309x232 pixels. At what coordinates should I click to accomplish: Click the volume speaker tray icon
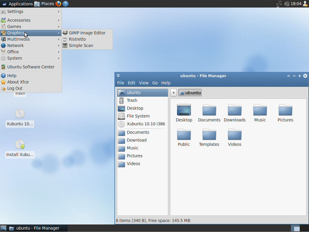[x=287, y=4]
